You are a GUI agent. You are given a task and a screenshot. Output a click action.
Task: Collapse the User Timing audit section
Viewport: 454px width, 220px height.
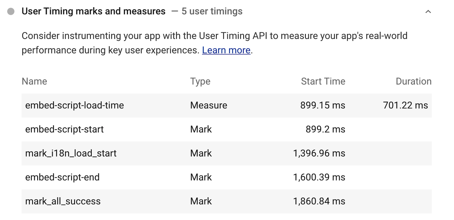click(428, 11)
